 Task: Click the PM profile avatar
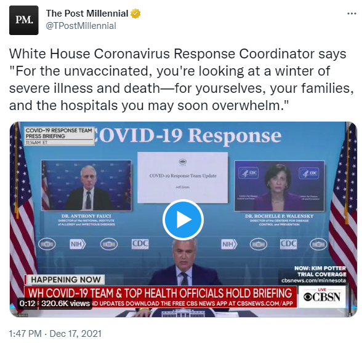click(x=24, y=20)
